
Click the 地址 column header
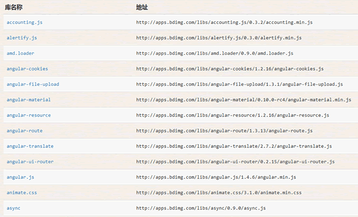(x=142, y=7)
